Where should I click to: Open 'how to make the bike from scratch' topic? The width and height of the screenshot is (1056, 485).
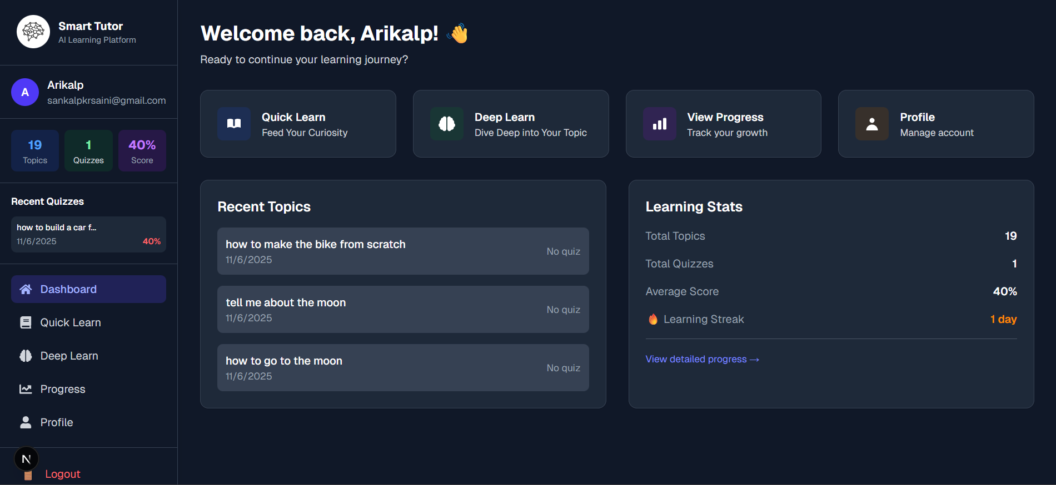(x=403, y=251)
